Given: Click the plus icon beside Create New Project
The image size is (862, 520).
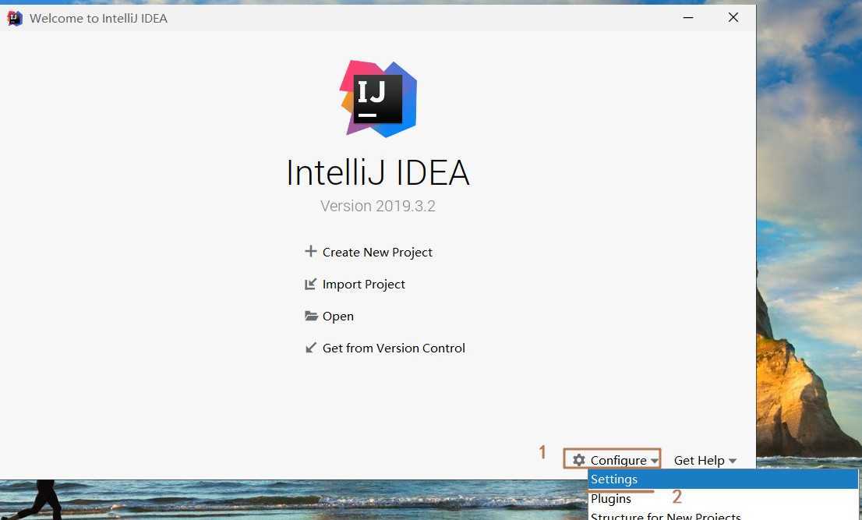Looking at the screenshot, I should [x=311, y=251].
